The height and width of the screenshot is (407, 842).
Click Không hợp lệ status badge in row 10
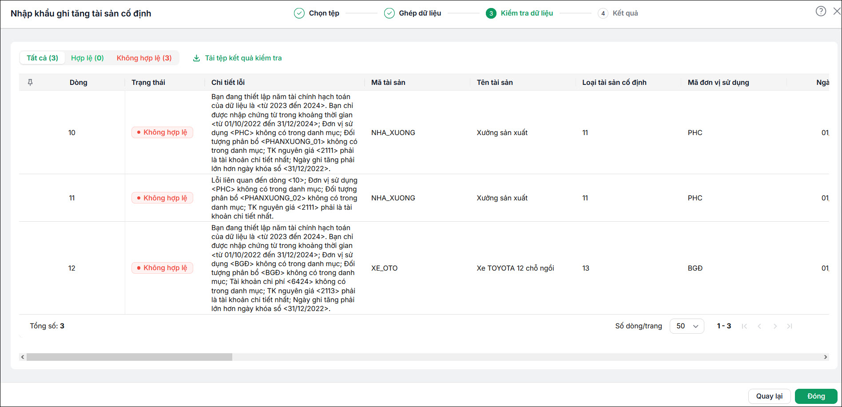click(x=162, y=132)
